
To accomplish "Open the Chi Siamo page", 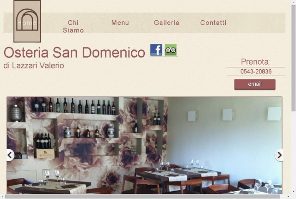I will point(73,26).
